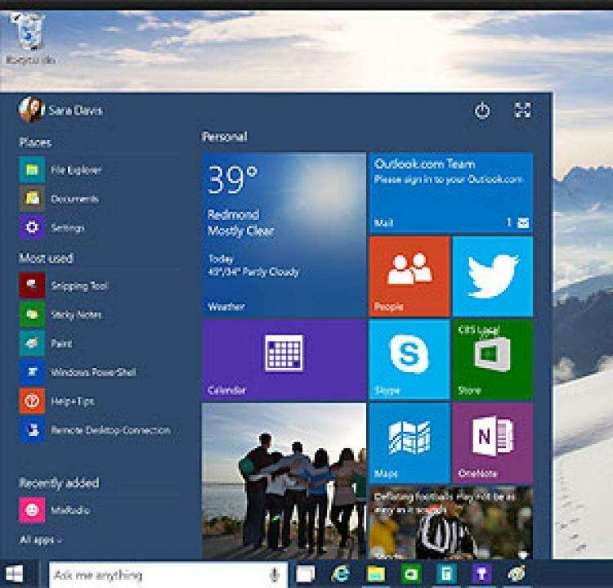
Task: Open the File Explorer icon in Places
Action: [x=32, y=170]
